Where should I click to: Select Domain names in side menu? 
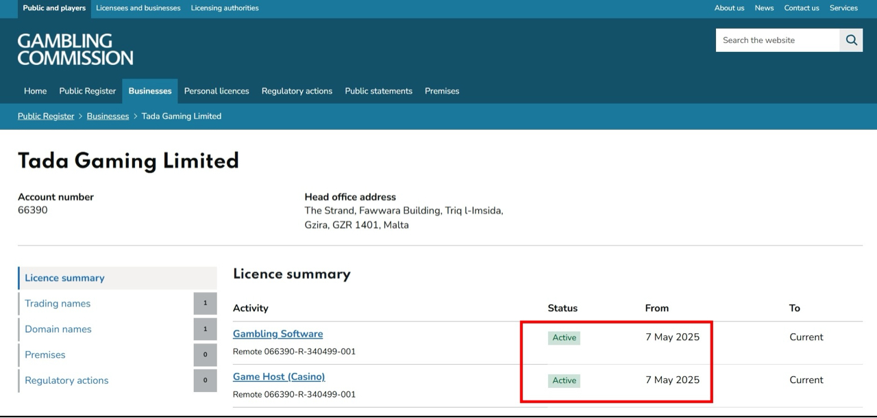[x=58, y=329]
